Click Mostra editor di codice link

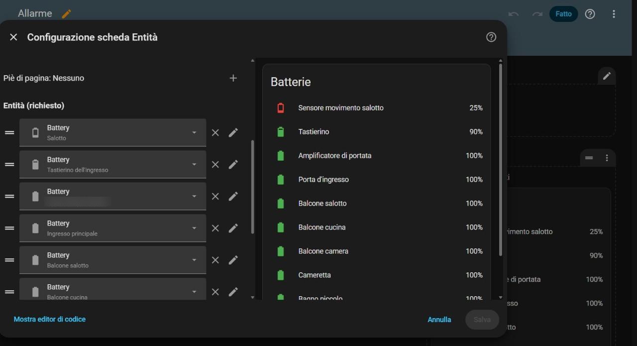click(x=50, y=319)
